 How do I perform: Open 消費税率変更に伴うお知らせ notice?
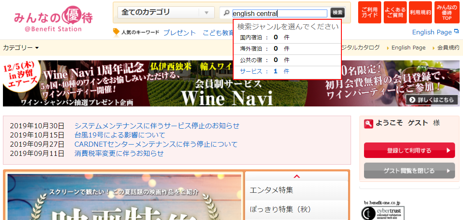click(x=119, y=154)
